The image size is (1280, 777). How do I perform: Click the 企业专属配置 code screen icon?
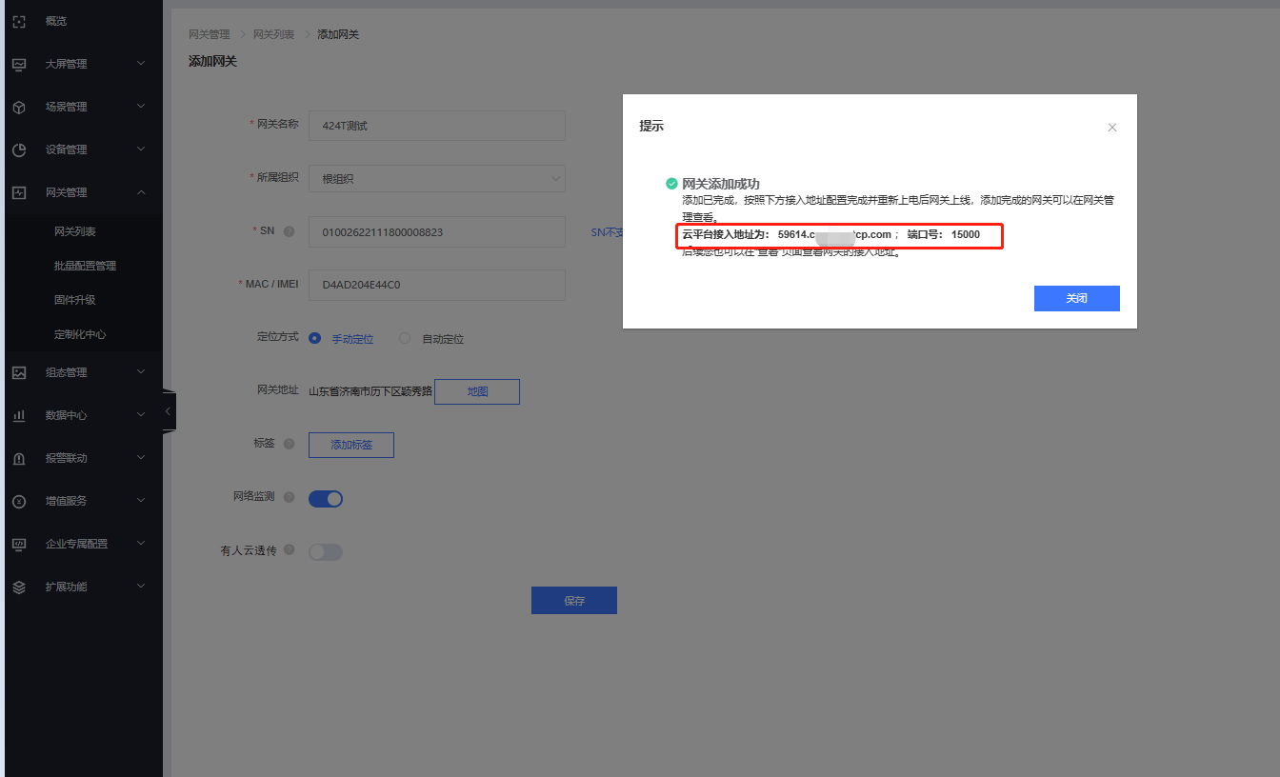coord(19,544)
